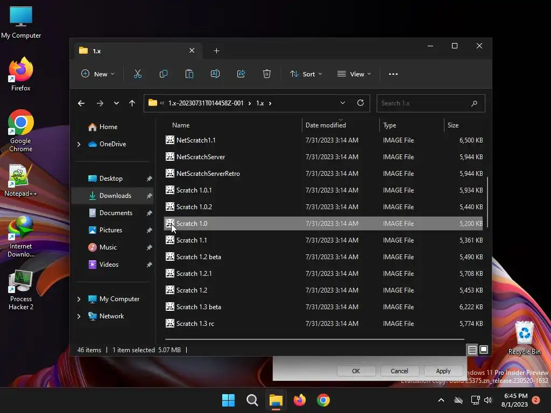This screenshot has height=413, width=551.
Task: Close the 1.x tab
Action: (x=192, y=51)
